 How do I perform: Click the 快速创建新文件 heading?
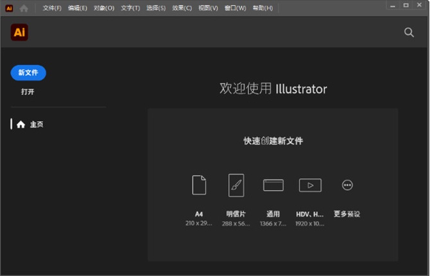[x=273, y=141]
